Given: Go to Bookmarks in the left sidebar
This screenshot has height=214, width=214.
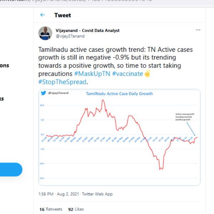Looking at the screenshot, I should tap(2, 99).
